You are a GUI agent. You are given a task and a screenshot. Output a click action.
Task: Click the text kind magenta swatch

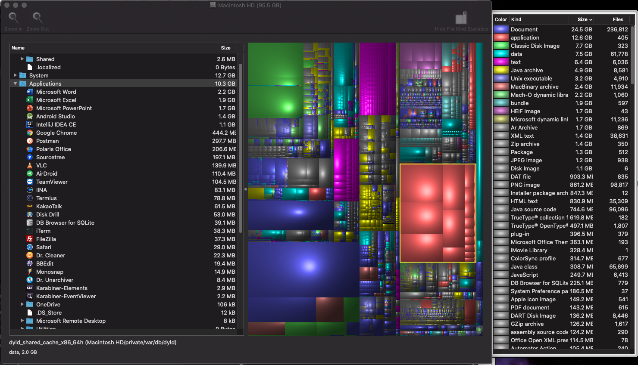click(501, 62)
